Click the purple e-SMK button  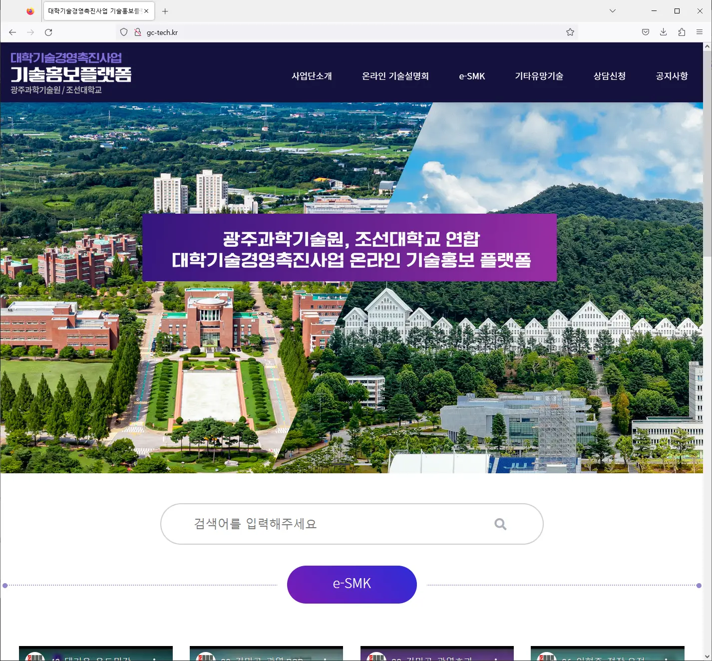click(x=352, y=584)
